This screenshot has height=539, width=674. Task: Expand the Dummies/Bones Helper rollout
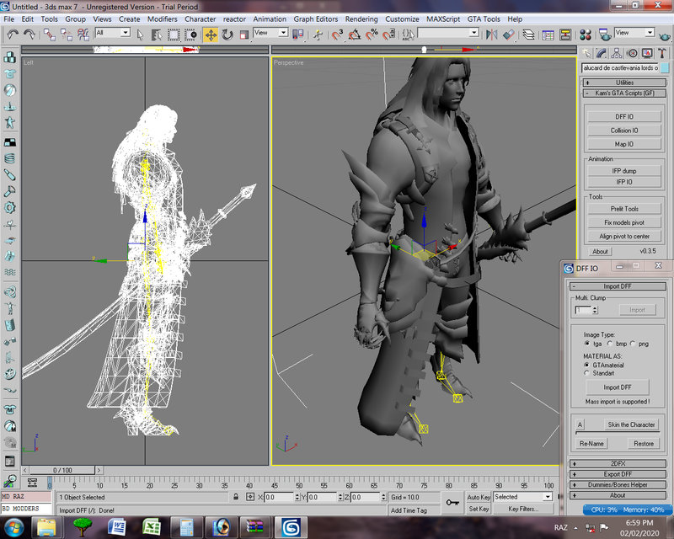pos(618,484)
